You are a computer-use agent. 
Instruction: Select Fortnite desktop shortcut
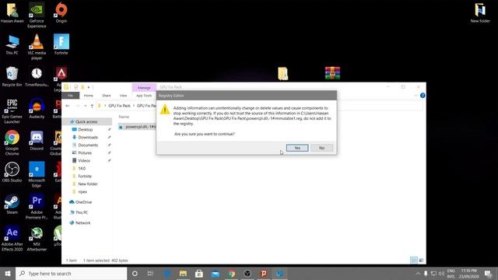point(61,44)
